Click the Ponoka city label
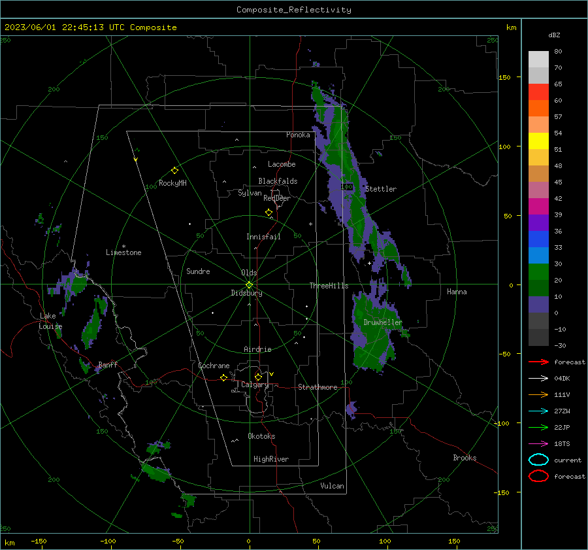The image size is (588, 550). tap(298, 135)
